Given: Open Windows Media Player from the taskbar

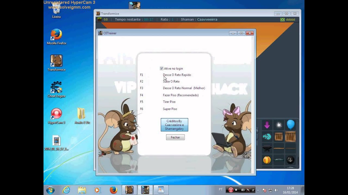Looking at the screenshot, I should [97, 190].
